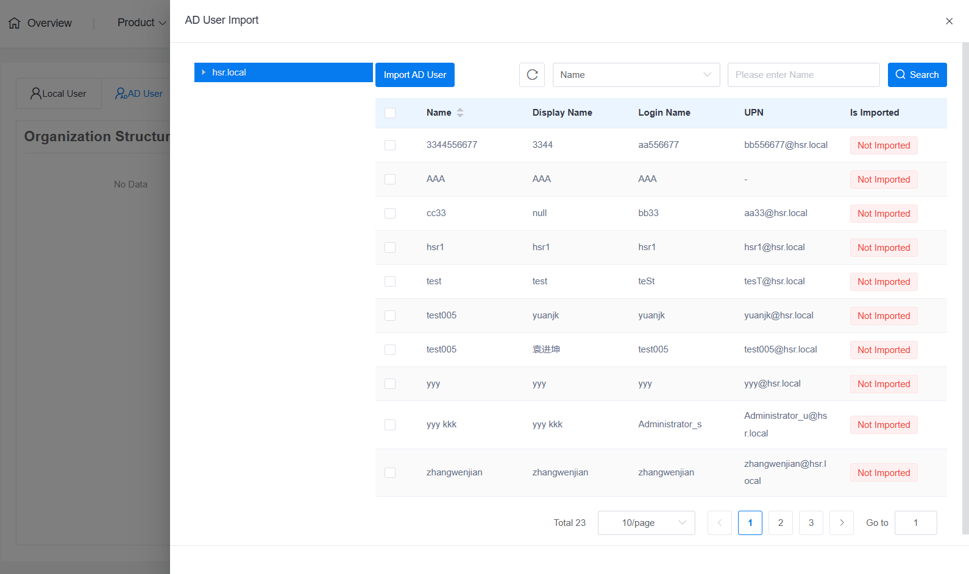969x574 pixels.
Task: Check the box for user hsr1
Action: click(390, 248)
